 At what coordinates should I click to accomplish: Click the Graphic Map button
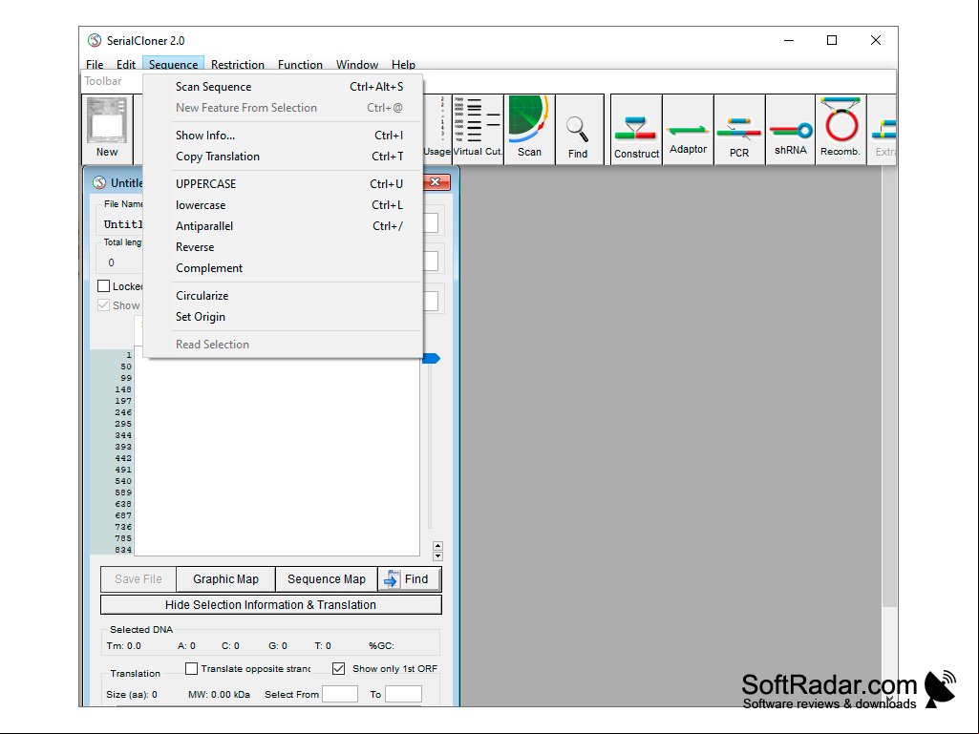point(225,579)
